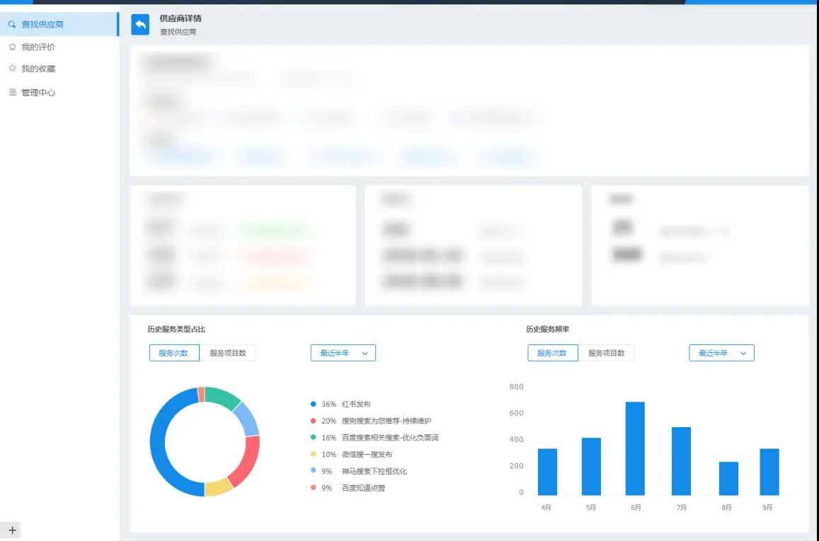819x541 pixels.
Task: Click the 10% value in legend
Action: tap(329, 455)
